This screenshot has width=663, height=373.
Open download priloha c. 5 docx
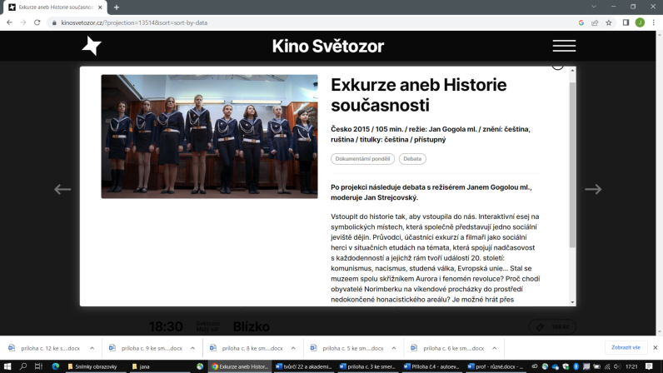[347, 348]
